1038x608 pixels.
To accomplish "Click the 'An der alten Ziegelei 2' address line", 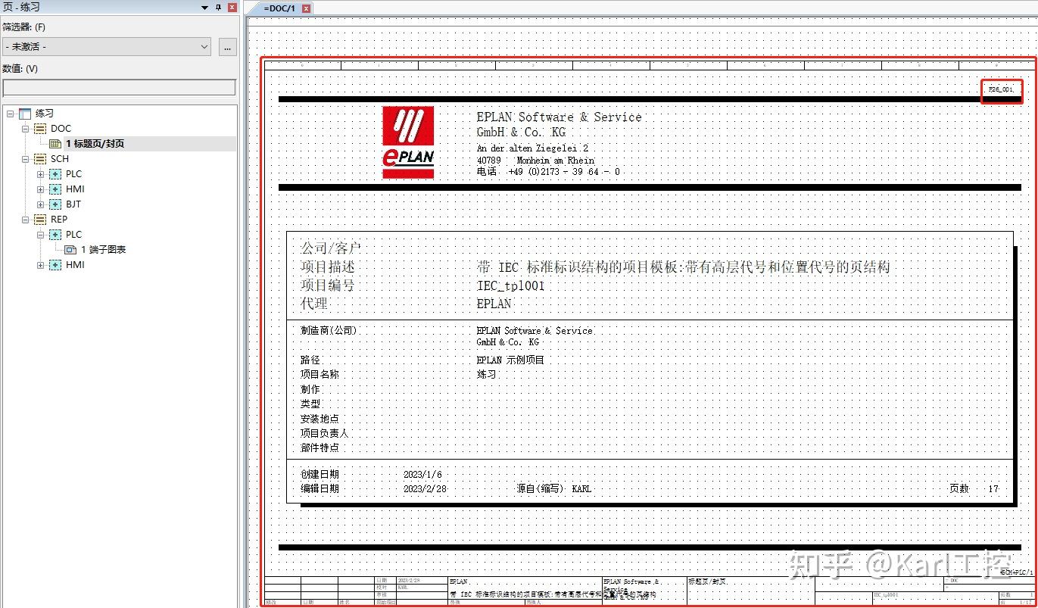I will [532, 149].
